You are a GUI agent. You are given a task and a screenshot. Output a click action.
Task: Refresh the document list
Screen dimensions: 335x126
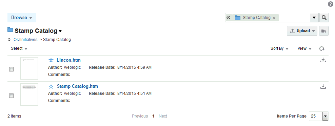[x=322, y=49]
